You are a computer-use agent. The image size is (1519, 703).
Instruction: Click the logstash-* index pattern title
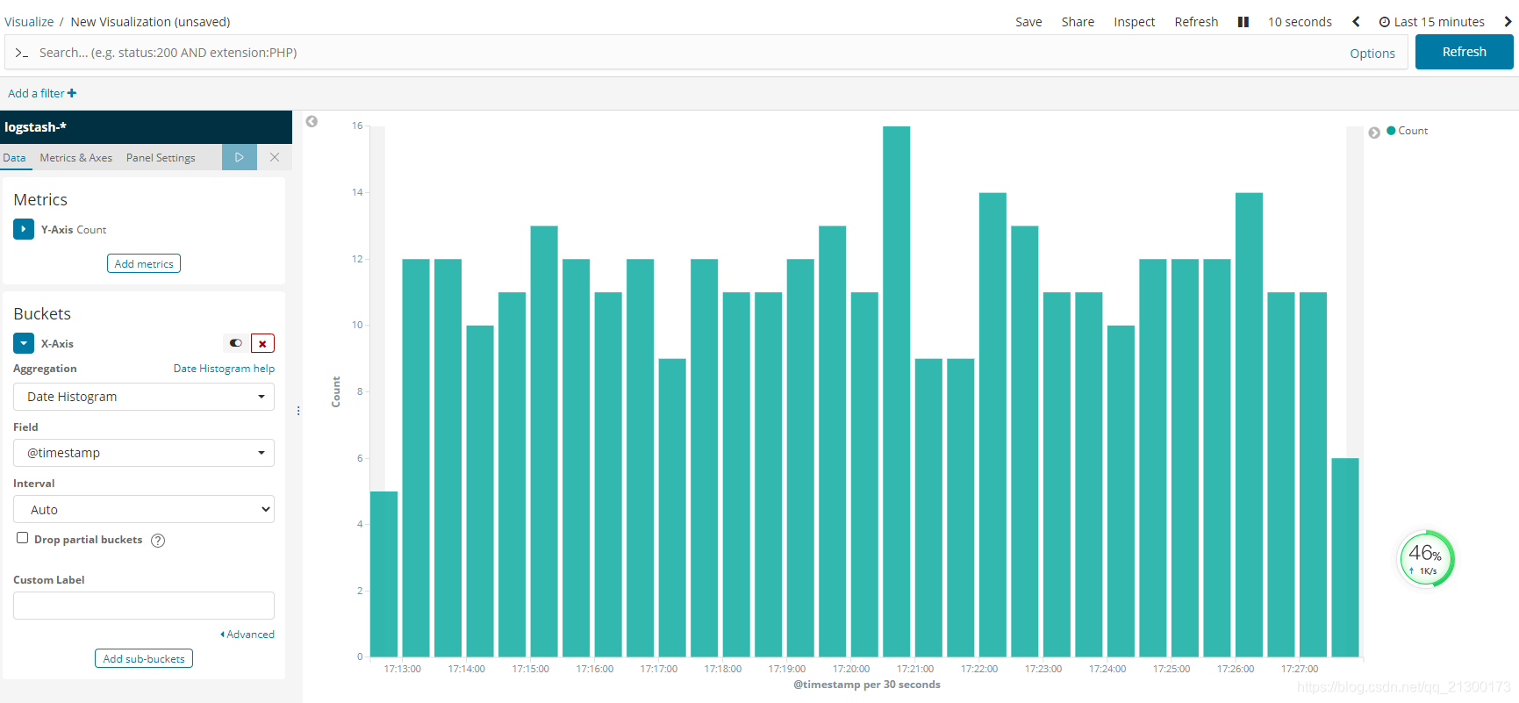click(x=35, y=127)
